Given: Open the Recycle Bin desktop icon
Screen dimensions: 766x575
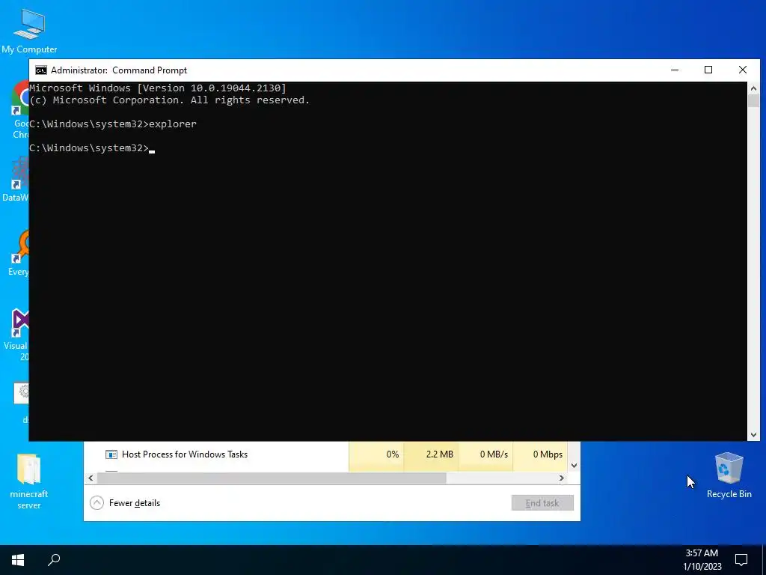Looking at the screenshot, I should click(x=729, y=475).
